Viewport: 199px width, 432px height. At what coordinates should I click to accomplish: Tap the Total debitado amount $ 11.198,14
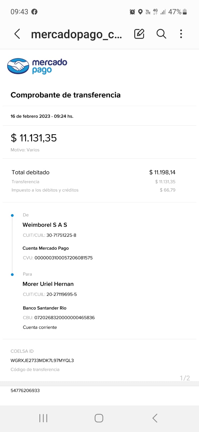click(x=162, y=172)
